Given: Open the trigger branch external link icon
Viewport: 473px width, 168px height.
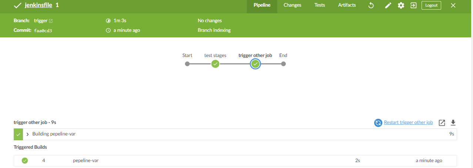Looking at the screenshot, I should click(51, 21).
